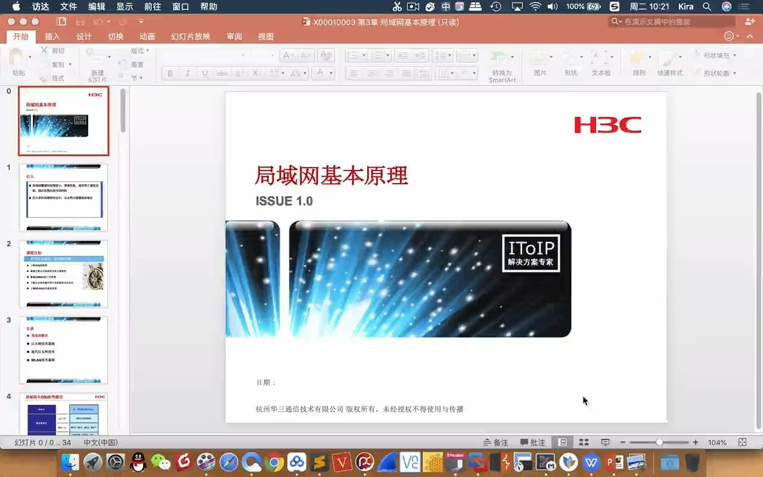
Task: Toggle Notes (备注) pane
Action: click(495, 442)
